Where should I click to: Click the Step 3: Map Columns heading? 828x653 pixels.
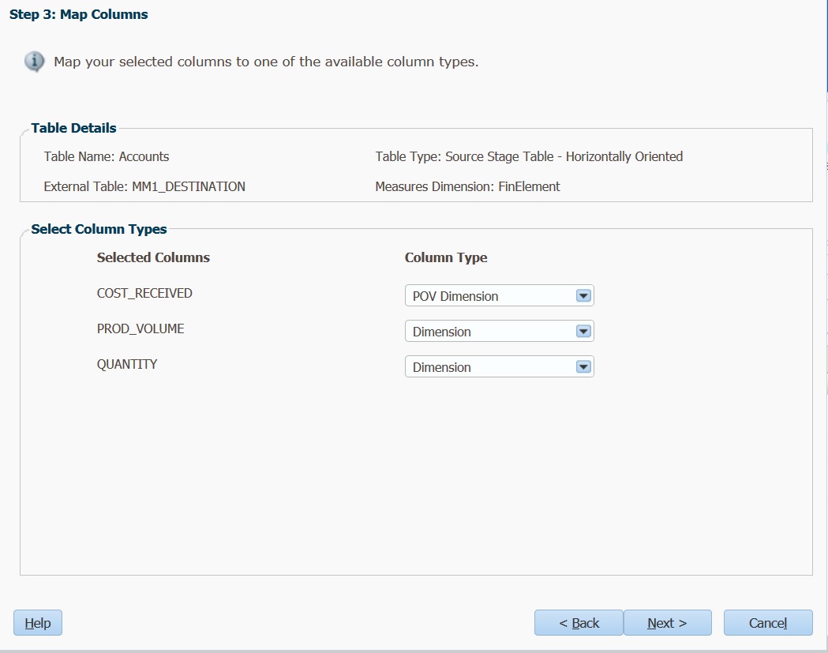[x=79, y=14]
